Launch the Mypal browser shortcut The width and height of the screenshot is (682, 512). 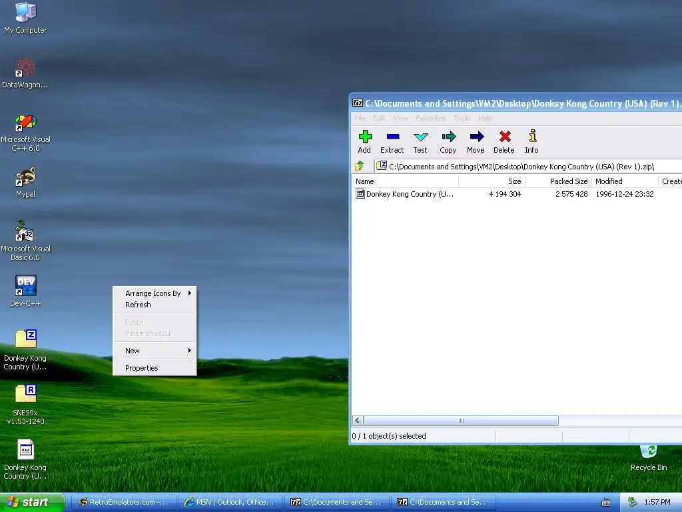point(25,183)
